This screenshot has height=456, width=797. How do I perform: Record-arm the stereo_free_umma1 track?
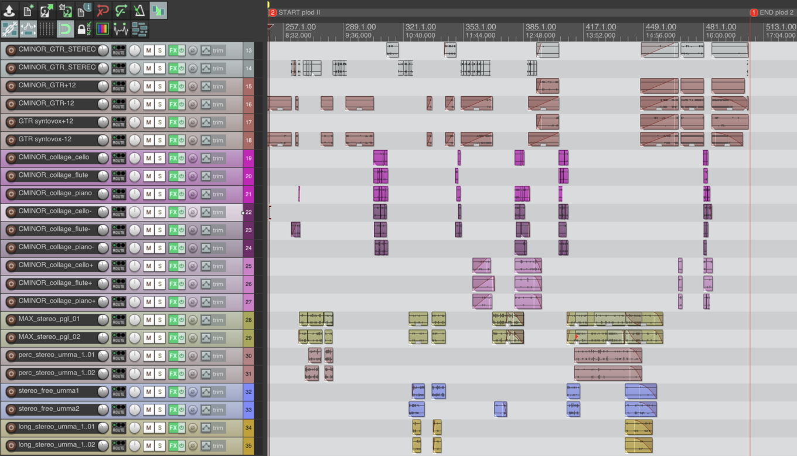11,392
